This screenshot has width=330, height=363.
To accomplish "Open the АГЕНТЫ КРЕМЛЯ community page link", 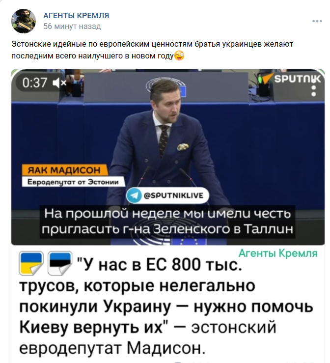I will pos(76,16).
